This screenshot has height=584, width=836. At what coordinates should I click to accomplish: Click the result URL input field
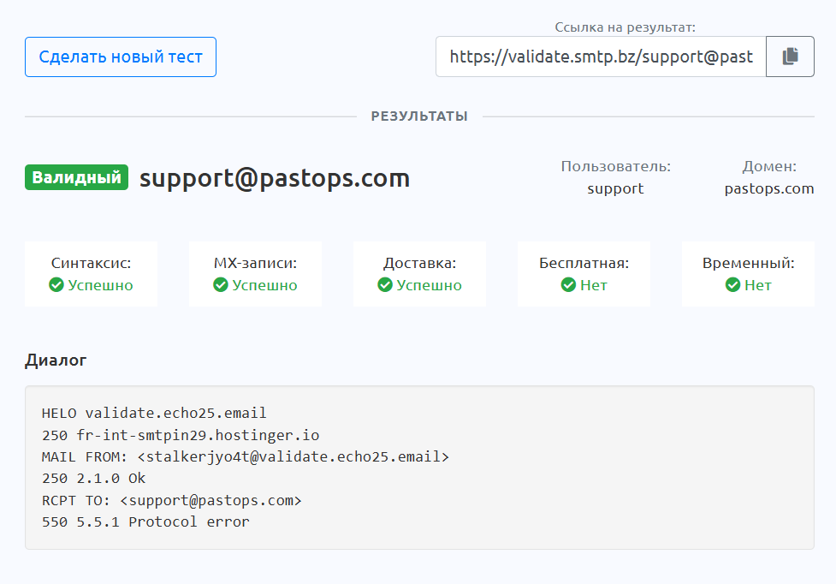[601, 57]
